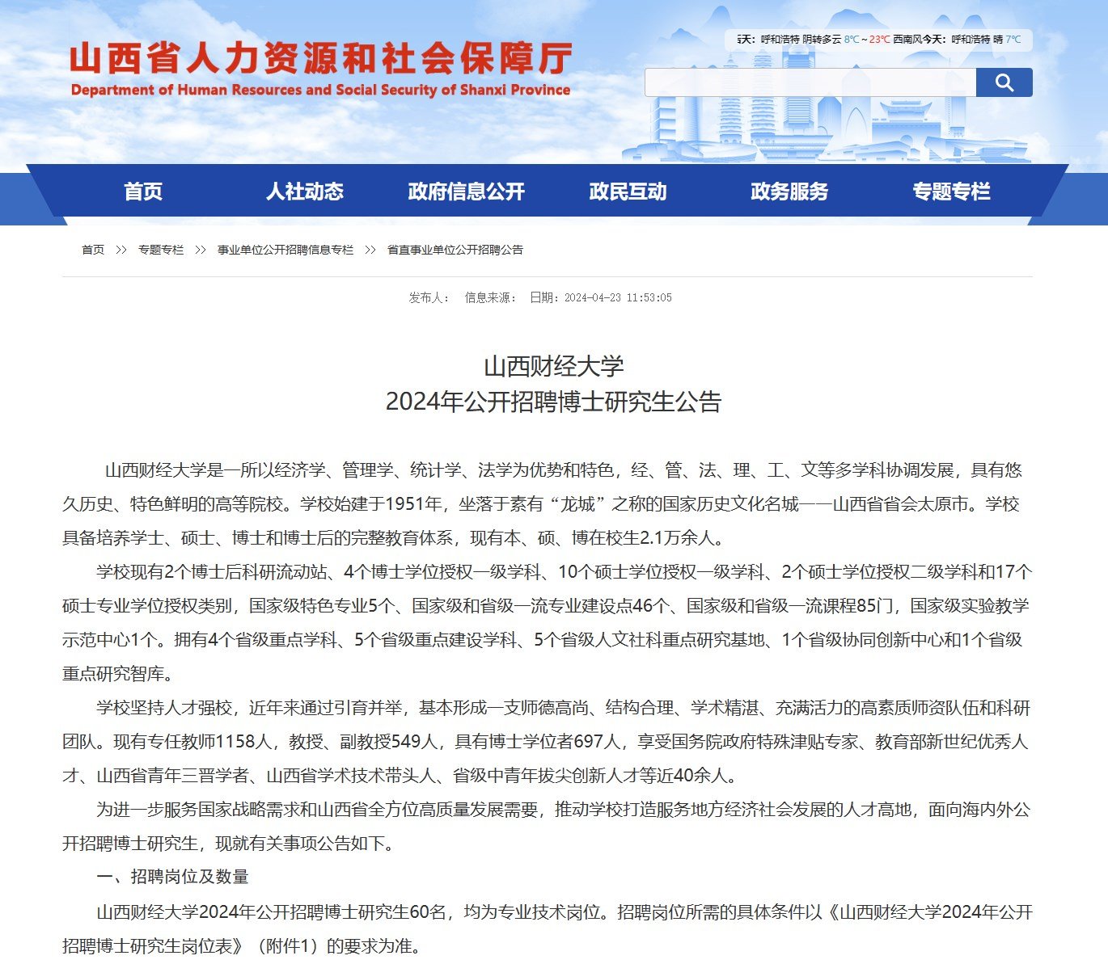1108x964 pixels.
Task: Select the 政民互动 navigation item
Action: point(628,192)
